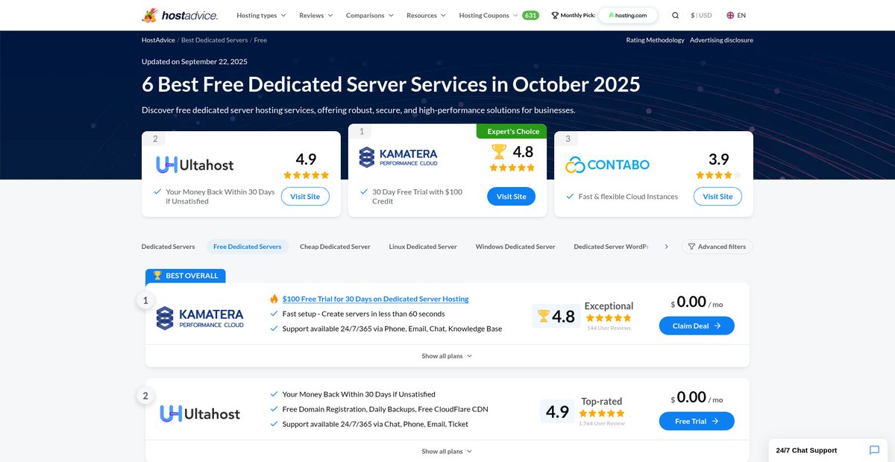The image size is (895, 462).
Task: Click the fire icon beside $100 Free Trial
Action: tap(274, 299)
